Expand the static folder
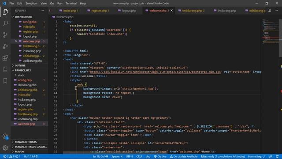The height and width of the screenshot is (159, 282). click(21, 75)
